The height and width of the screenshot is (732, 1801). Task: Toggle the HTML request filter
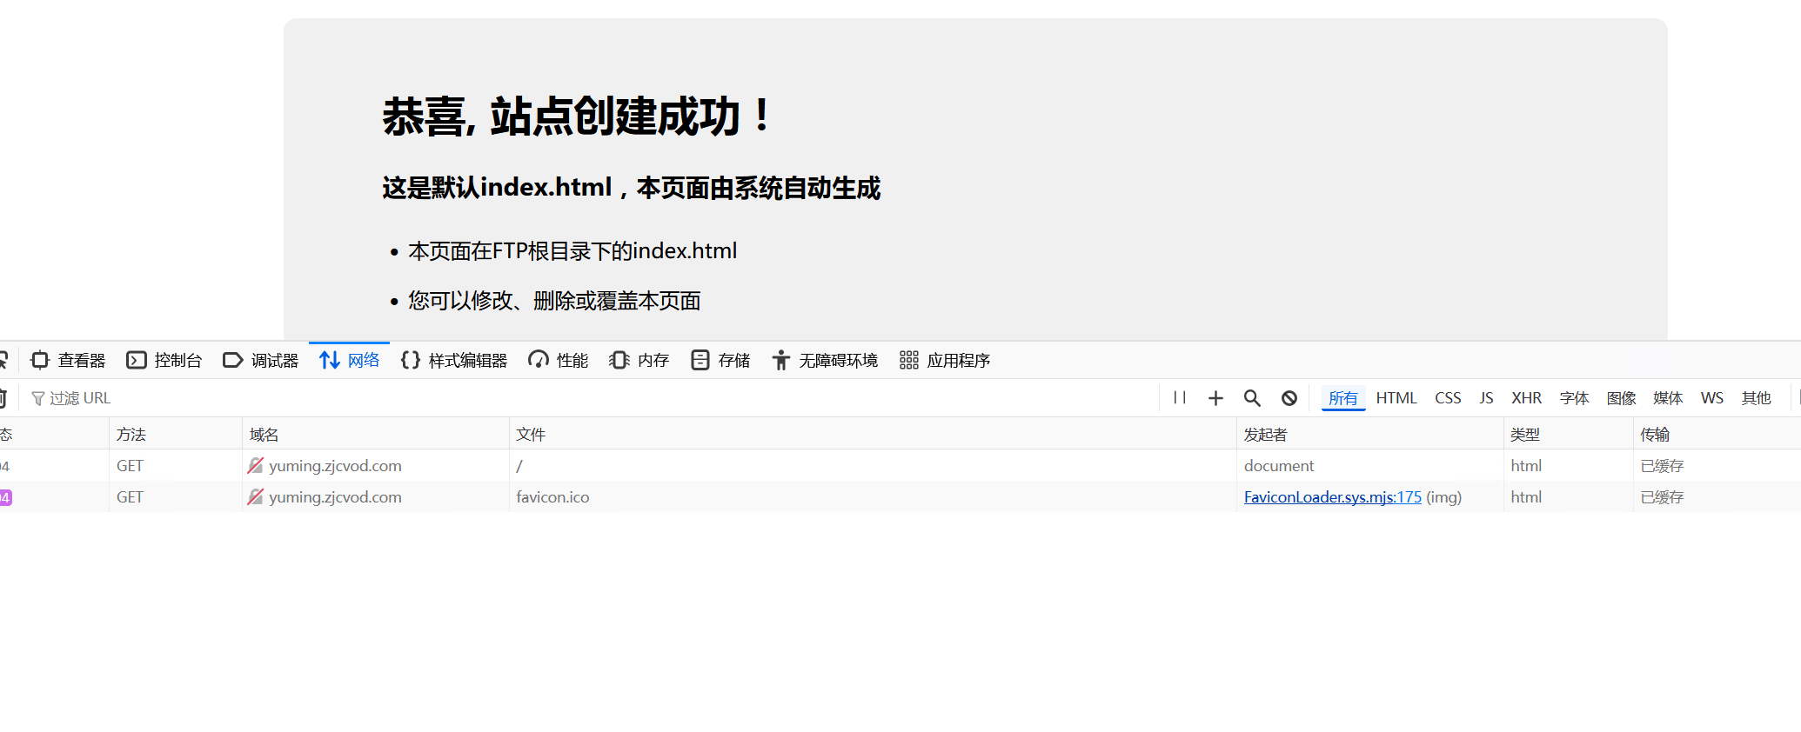1396,397
